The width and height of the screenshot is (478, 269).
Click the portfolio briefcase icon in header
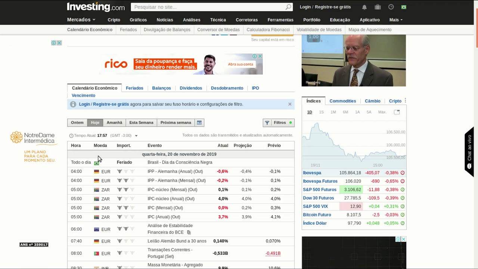click(378, 7)
